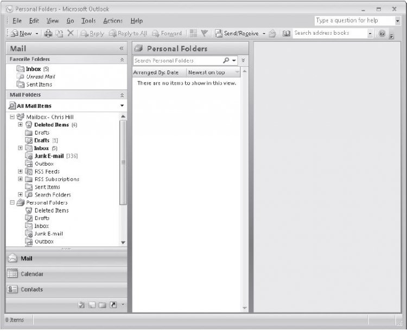Expand the mailbox Inbox node
Image resolution: width=407 pixels, height=331 pixels.
coord(20,148)
